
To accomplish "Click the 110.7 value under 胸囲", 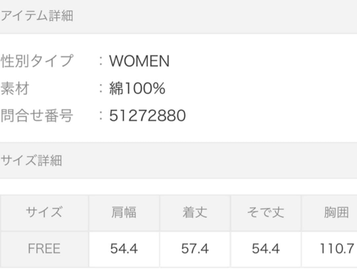I will tap(337, 249).
